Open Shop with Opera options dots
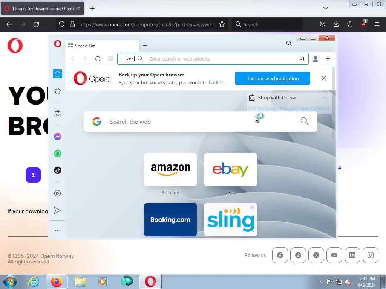This screenshot has width=386, height=289. point(325,97)
